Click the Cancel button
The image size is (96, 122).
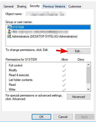pos(63,117)
